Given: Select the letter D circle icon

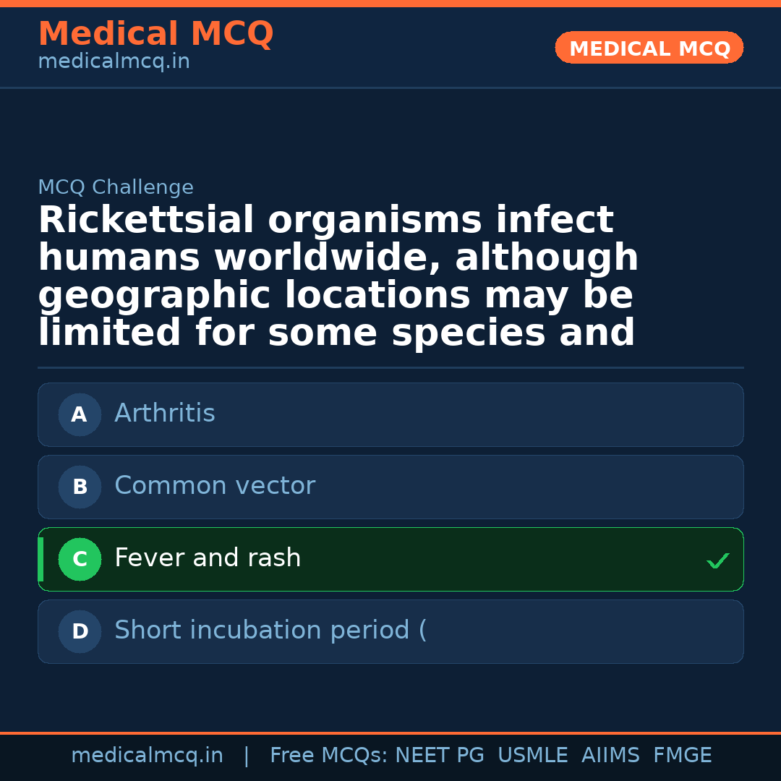Looking at the screenshot, I should tap(80, 632).
